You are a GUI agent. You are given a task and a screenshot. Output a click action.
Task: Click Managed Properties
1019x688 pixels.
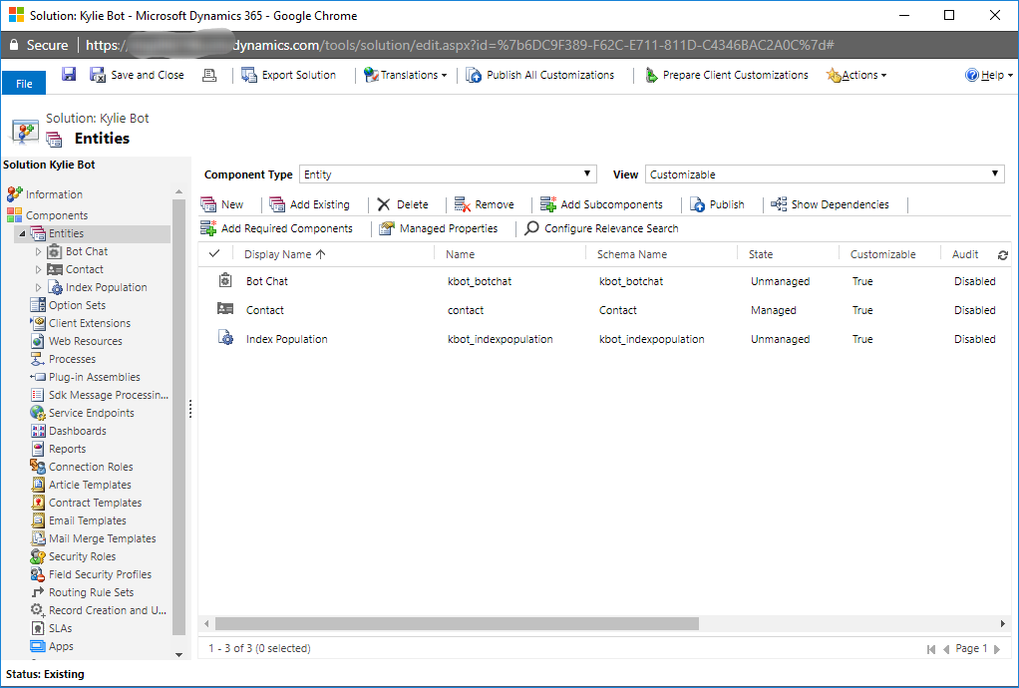click(439, 228)
